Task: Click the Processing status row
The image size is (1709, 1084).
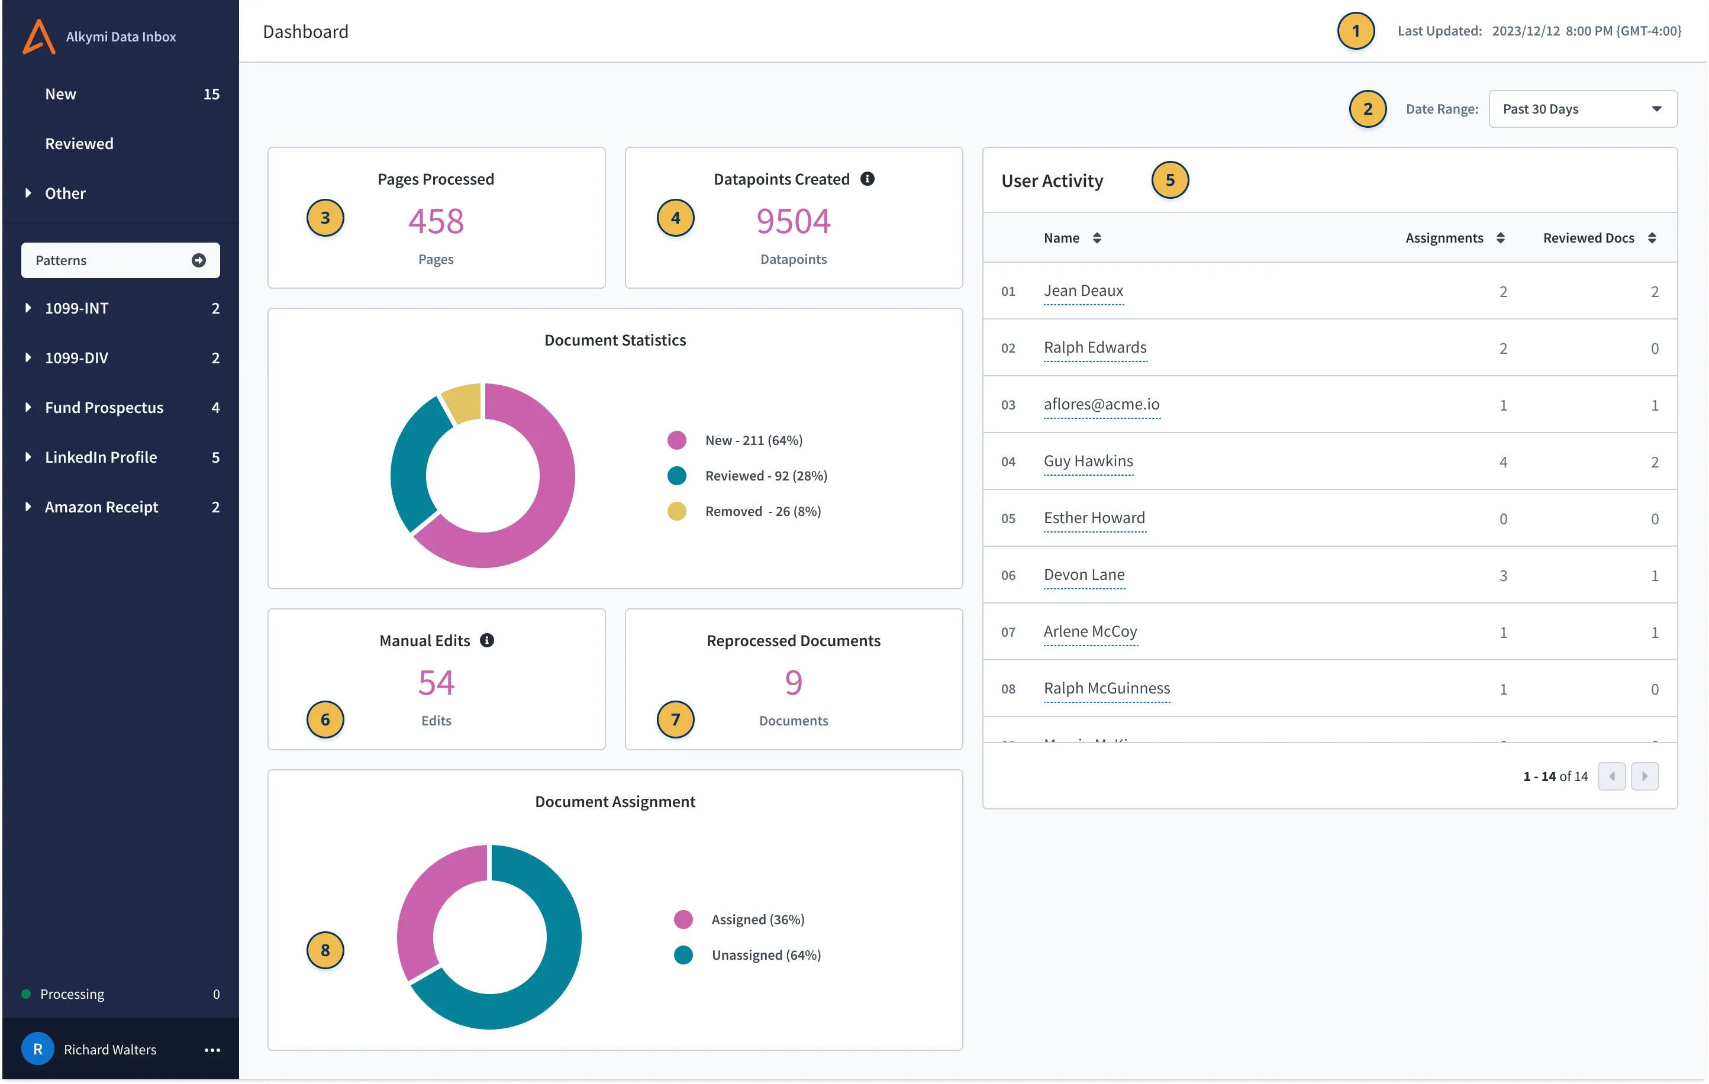Action: point(121,994)
